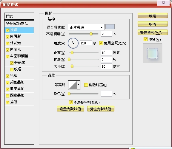Expand the contour picker arrow
This screenshot has height=149, width=172.
coord(79,85)
